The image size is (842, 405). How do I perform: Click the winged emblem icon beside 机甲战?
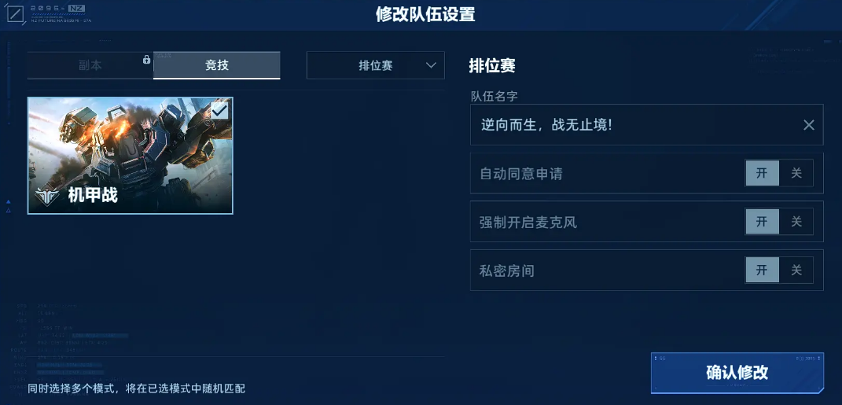(x=47, y=196)
